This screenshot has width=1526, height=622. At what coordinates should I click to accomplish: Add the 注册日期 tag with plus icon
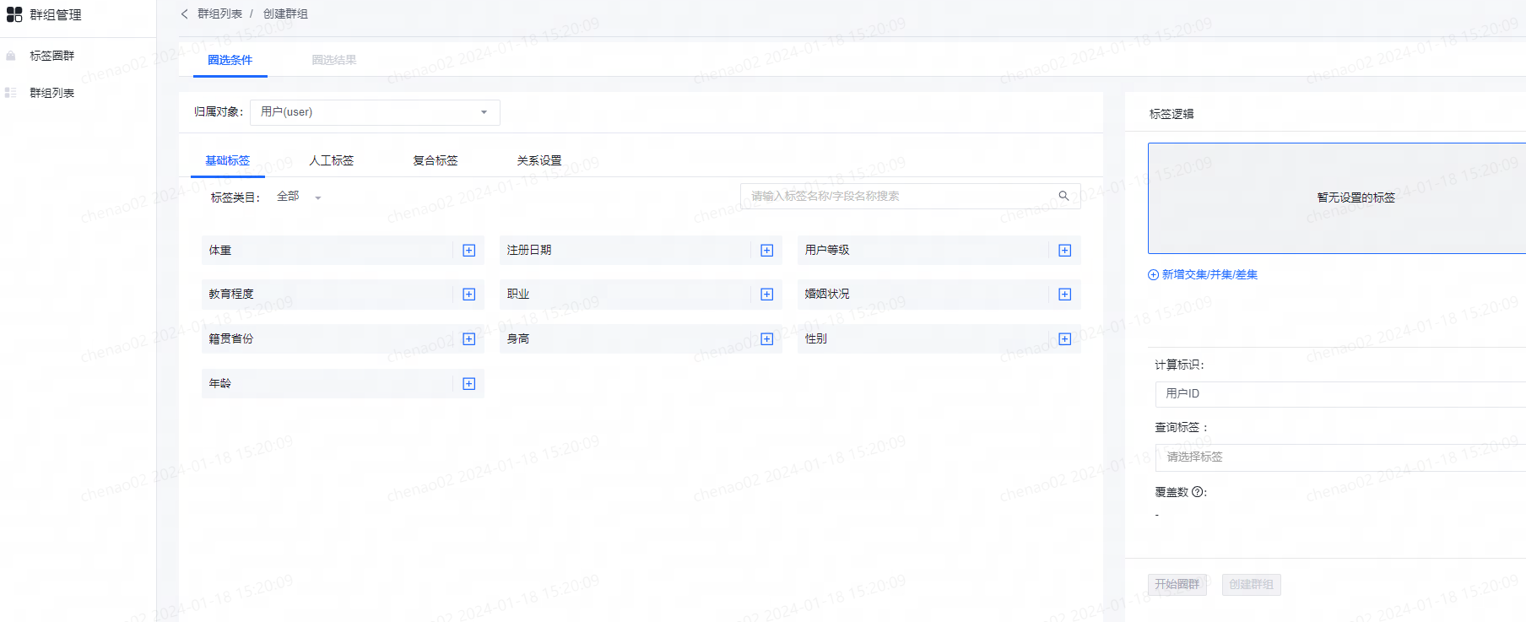(x=767, y=251)
